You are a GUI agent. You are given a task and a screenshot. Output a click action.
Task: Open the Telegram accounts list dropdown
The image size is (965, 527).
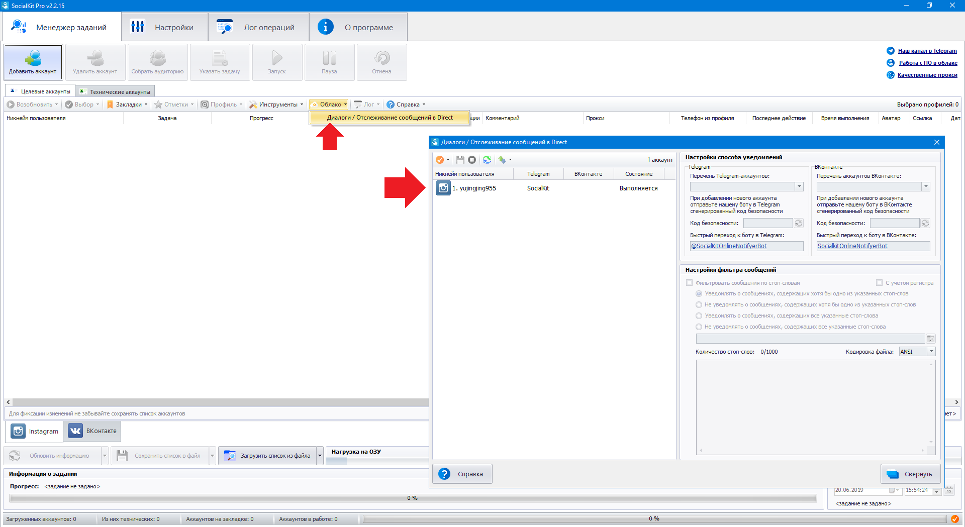(799, 186)
